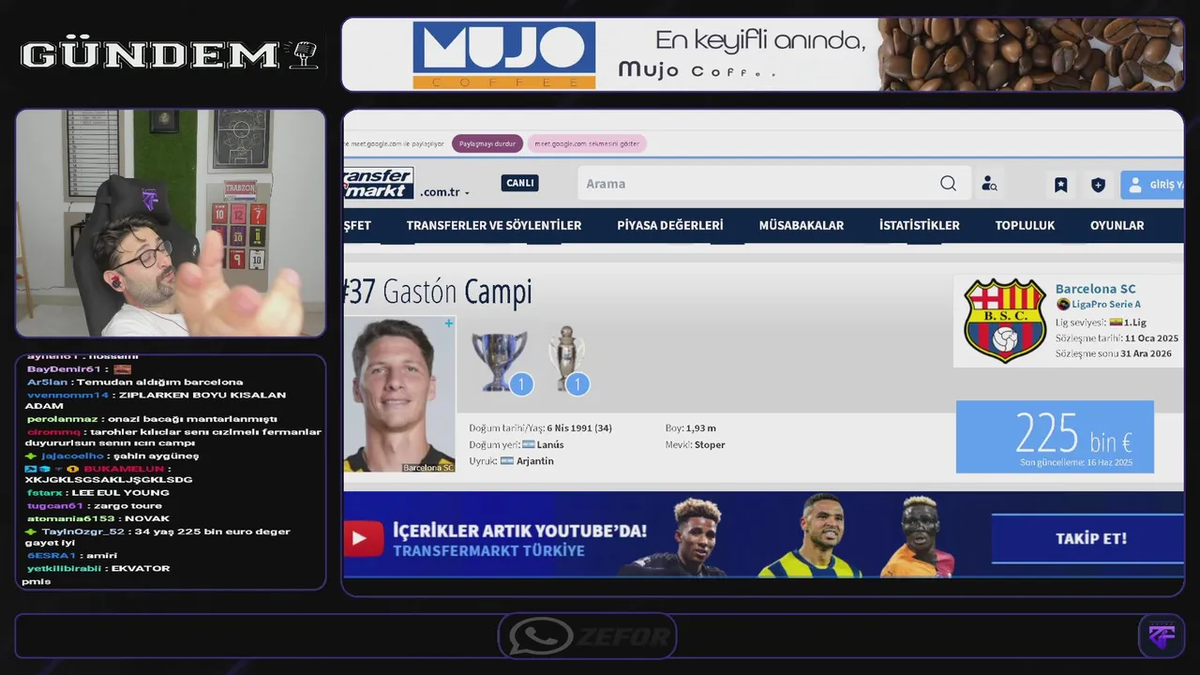1200x675 pixels.
Task: Click the Lanús birthplace text
Action: (550, 444)
